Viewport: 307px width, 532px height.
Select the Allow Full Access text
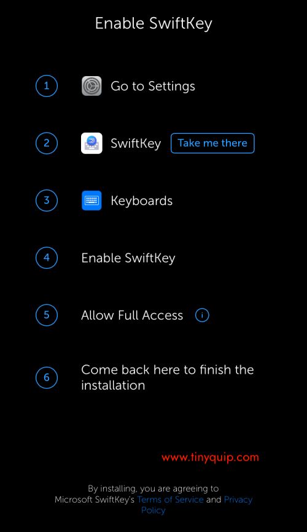tap(132, 315)
